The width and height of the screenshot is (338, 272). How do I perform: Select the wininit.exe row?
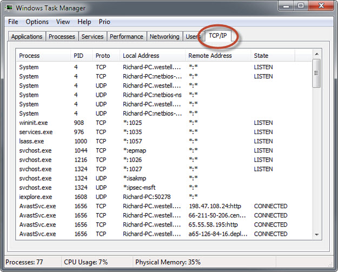(x=164, y=123)
